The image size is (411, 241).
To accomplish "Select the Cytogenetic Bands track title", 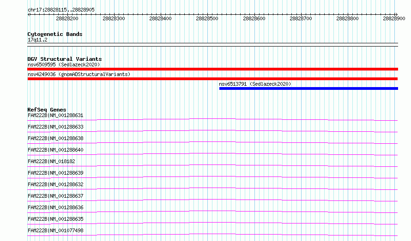I will point(55,34).
